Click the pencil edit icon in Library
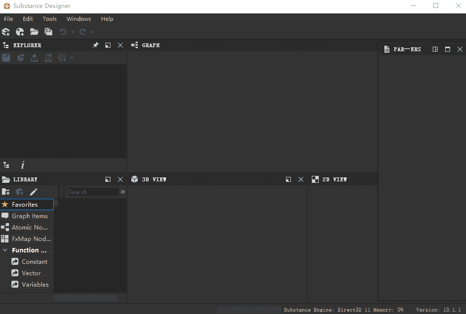 tap(33, 192)
